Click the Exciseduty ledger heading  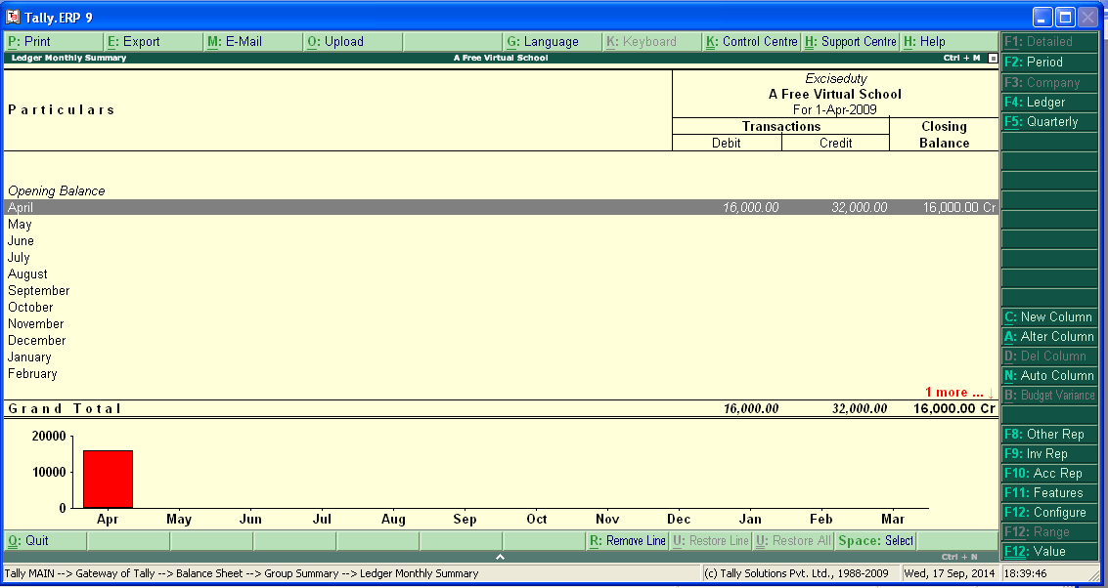click(x=835, y=79)
